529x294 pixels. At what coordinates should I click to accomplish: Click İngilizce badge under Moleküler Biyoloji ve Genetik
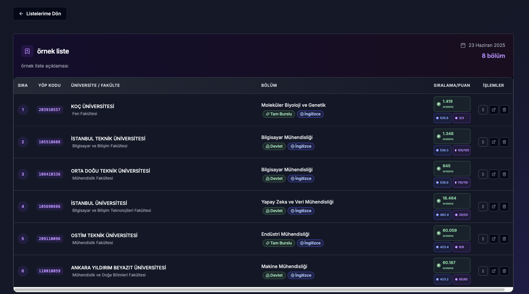tap(310, 114)
